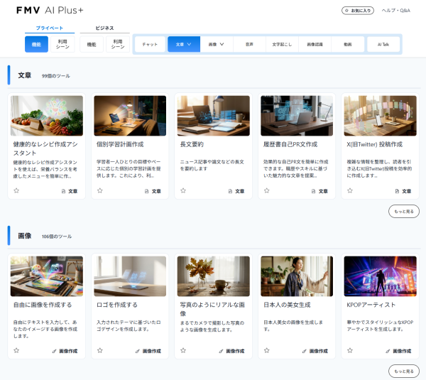
Task: Favorite the 個別学習計画作成 tool with star
Action: [x=99, y=191]
